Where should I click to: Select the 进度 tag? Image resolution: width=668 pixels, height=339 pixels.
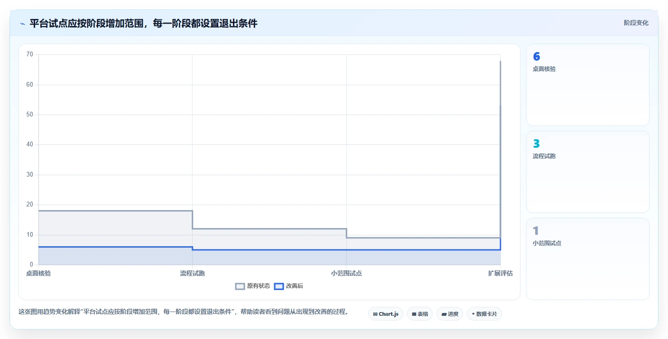(x=450, y=314)
